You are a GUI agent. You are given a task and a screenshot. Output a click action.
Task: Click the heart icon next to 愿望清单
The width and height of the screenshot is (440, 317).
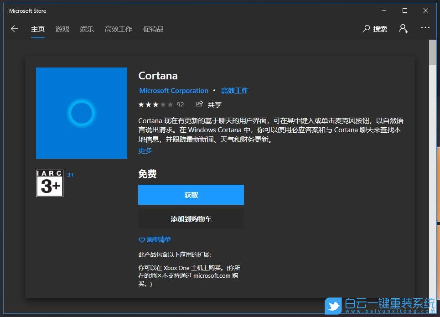[x=142, y=239]
